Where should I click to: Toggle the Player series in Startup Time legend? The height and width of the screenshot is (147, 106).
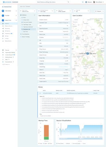coord(50,144)
